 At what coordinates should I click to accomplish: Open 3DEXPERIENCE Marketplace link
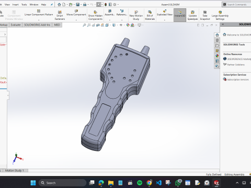[237, 59]
